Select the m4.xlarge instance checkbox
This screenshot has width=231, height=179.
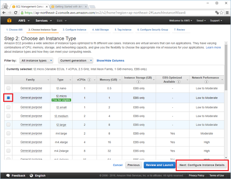tap(8, 142)
